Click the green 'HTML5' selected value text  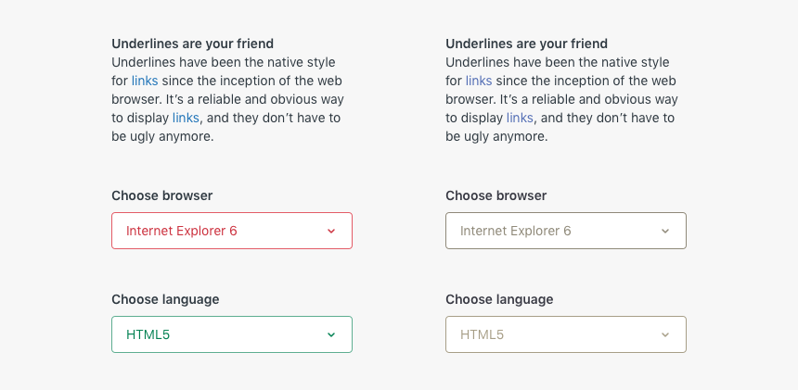coord(148,334)
